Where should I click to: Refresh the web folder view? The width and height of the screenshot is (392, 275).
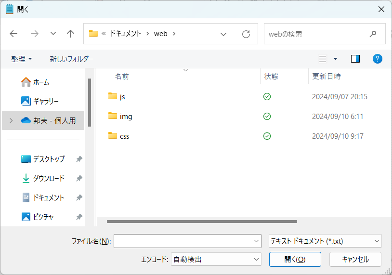pos(246,34)
